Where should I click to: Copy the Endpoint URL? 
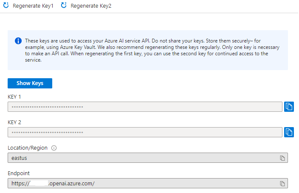282,183
